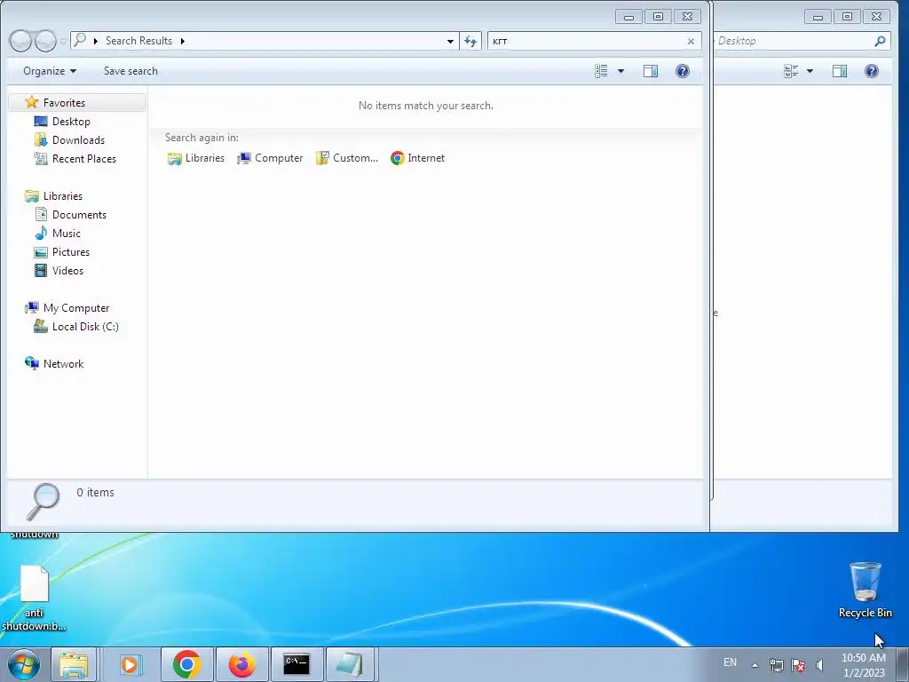Viewport: 909px width, 682px height.
Task: Search again on the Internet
Action: 418,158
